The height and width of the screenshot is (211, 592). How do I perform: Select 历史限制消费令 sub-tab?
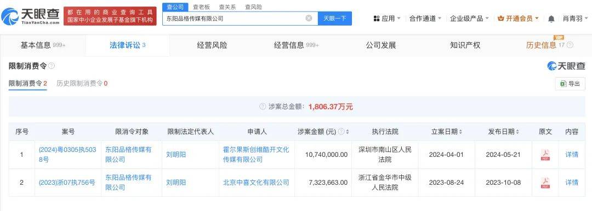tap(82, 83)
